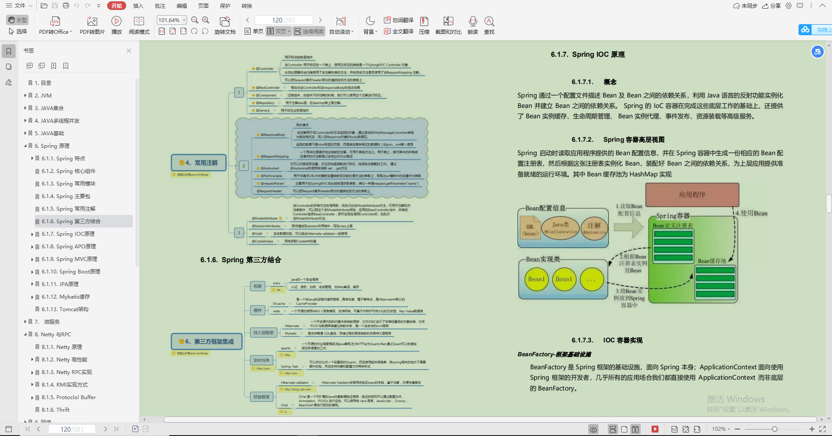Jump to last page in status bar
The image size is (832, 436).
pos(116,429)
